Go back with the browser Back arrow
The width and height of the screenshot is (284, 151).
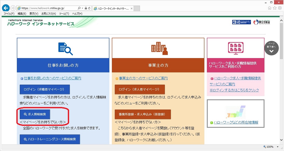(6, 8)
